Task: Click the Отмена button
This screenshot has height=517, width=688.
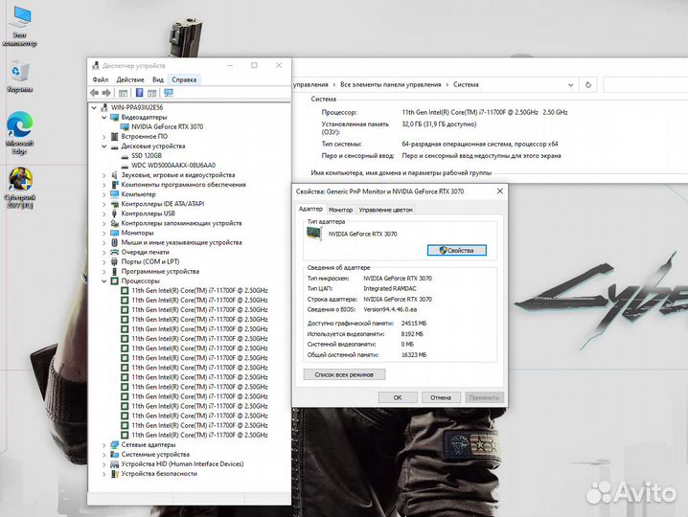Action: click(441, 397)
